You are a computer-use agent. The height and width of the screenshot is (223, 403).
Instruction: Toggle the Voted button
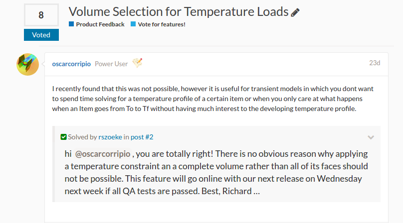[41, 35]
